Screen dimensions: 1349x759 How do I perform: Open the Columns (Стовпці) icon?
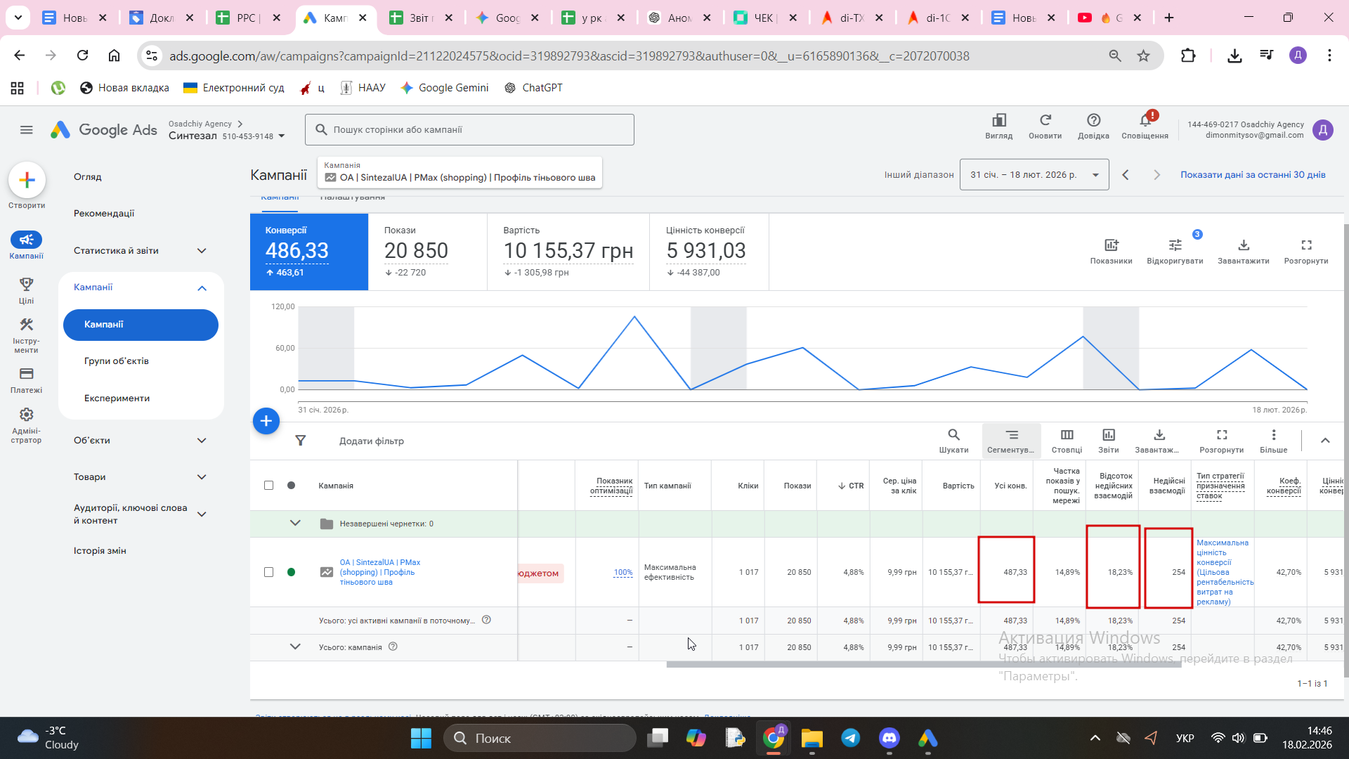pos(1067,441)
